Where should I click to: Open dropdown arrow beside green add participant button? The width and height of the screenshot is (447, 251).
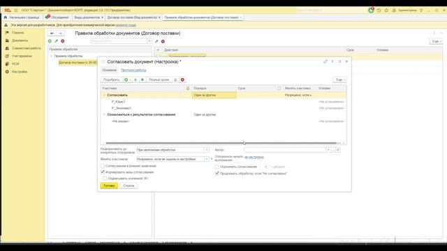tap(131, 80)
